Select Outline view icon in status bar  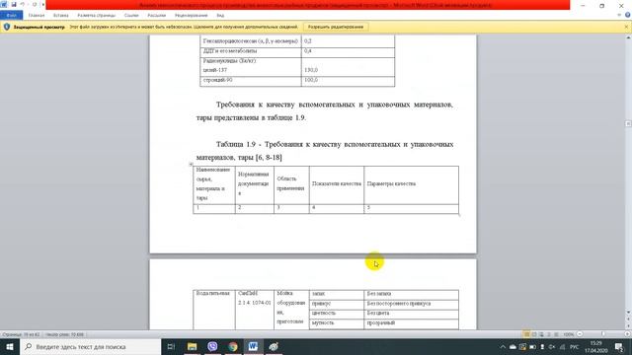(x=549, y=334)
